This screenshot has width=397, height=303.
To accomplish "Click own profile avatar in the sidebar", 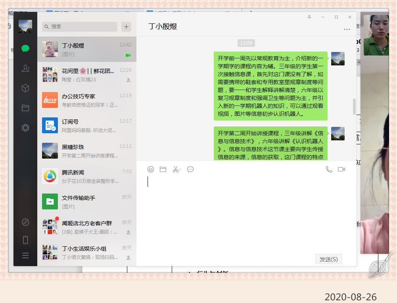I will coord(25,26).
